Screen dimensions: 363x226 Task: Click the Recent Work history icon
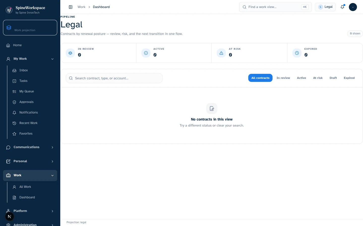click(x=14, y=123)
